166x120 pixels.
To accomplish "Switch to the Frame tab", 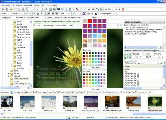I will pos(64,26).
